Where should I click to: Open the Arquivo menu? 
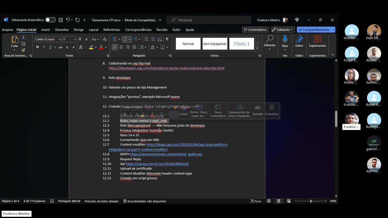[8, 30]
